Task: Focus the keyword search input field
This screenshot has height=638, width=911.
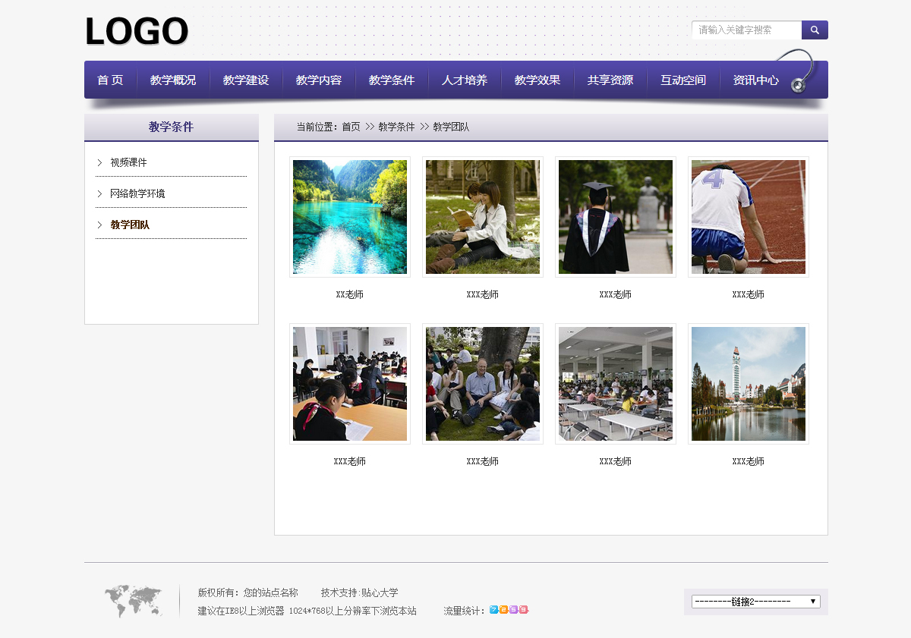Action: click(747, 30)
